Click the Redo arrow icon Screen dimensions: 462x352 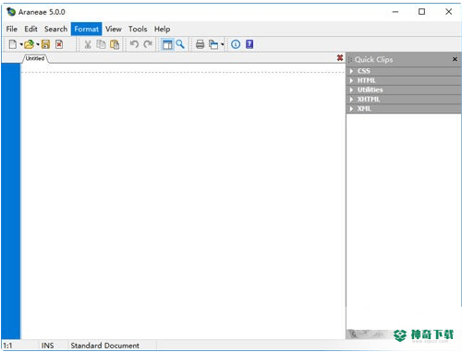point(148,44)
